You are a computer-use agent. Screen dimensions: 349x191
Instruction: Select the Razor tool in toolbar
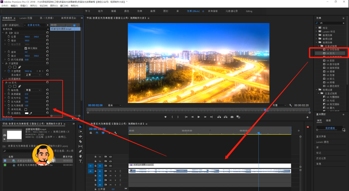pyautogui.click(x=80, y=141)
